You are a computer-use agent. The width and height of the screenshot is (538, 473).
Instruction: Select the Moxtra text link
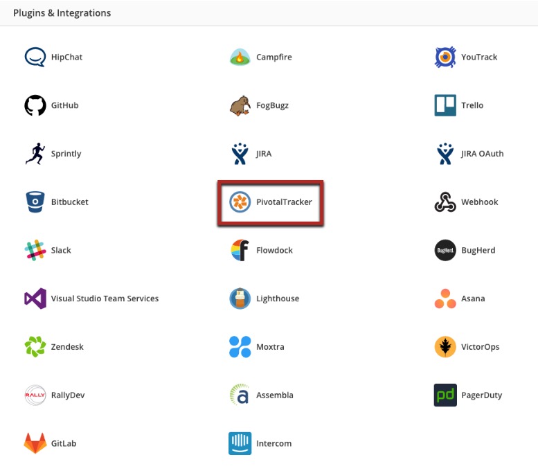[270, 347]
